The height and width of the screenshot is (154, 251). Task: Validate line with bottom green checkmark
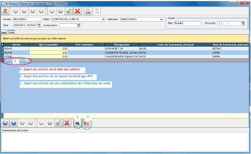point(58,123)
